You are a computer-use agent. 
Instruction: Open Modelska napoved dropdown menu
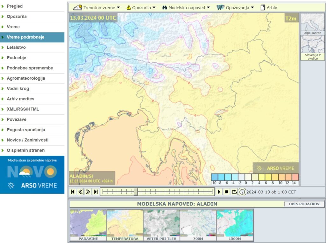(186, 8)
